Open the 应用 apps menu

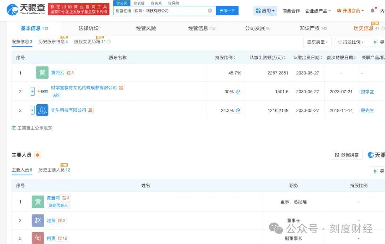[265, 11]
